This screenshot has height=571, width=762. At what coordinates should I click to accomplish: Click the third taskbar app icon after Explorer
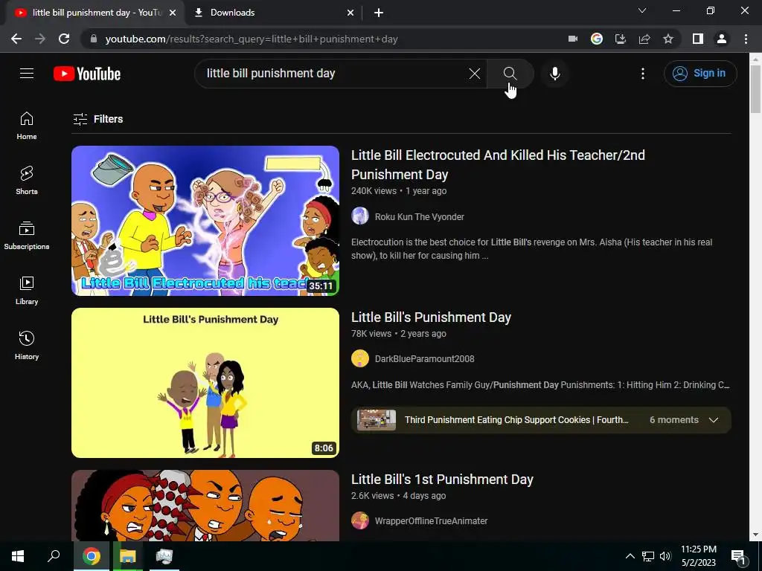coord(164,556)
